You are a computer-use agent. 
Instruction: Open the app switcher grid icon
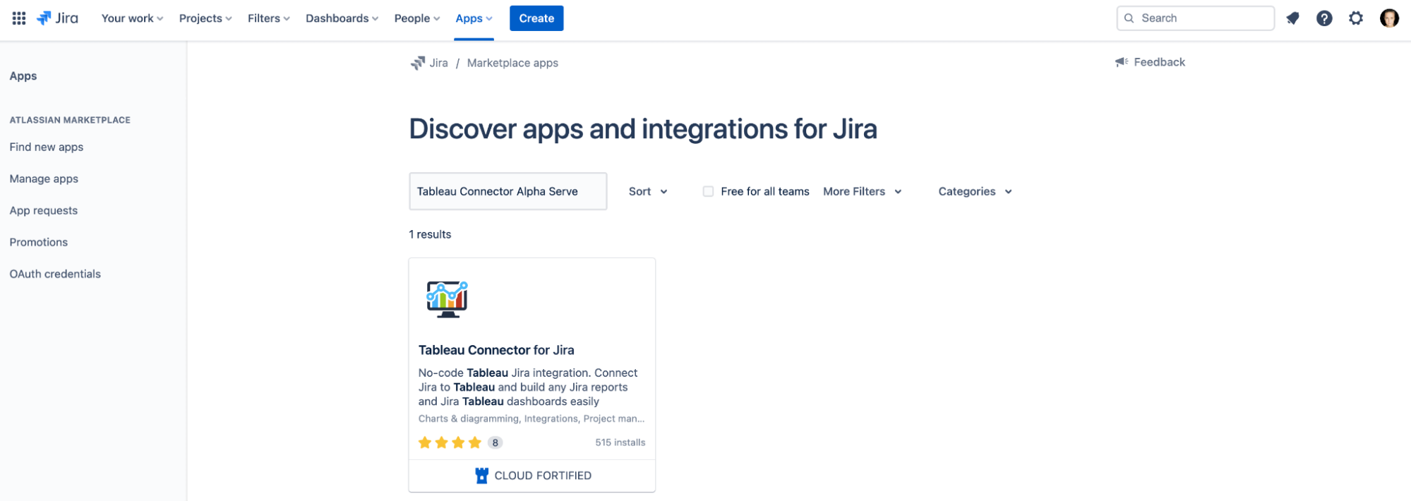tap(19, 18)
